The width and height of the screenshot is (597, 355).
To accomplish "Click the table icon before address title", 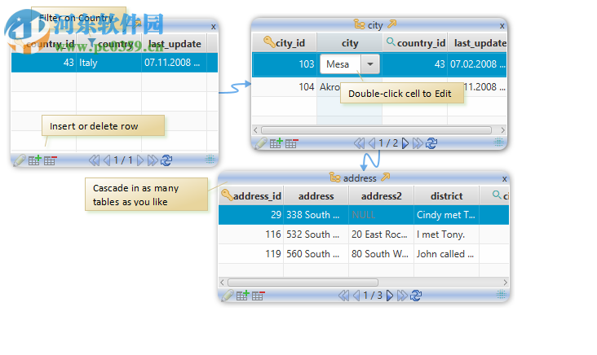I will (335, 177).
